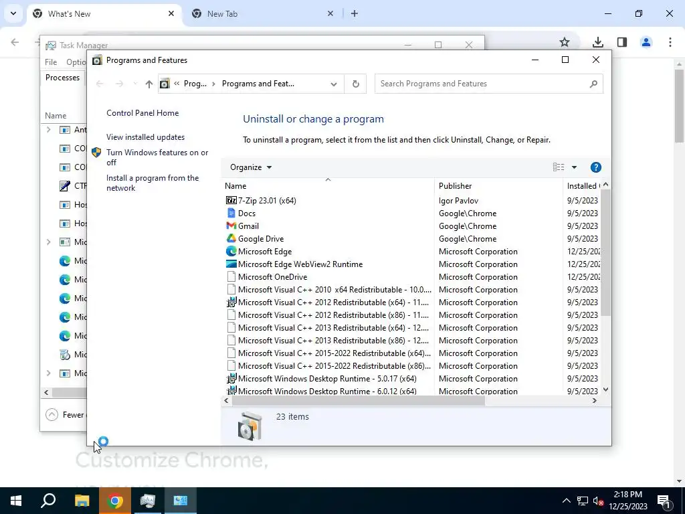Screen dimensions: 685x514
Task: Click the muted volume tray icon
Action: tap(598, 501)
